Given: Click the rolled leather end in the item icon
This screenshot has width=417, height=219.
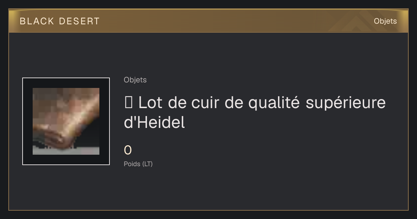Looking at the screenshot, I should click(52, 137).
